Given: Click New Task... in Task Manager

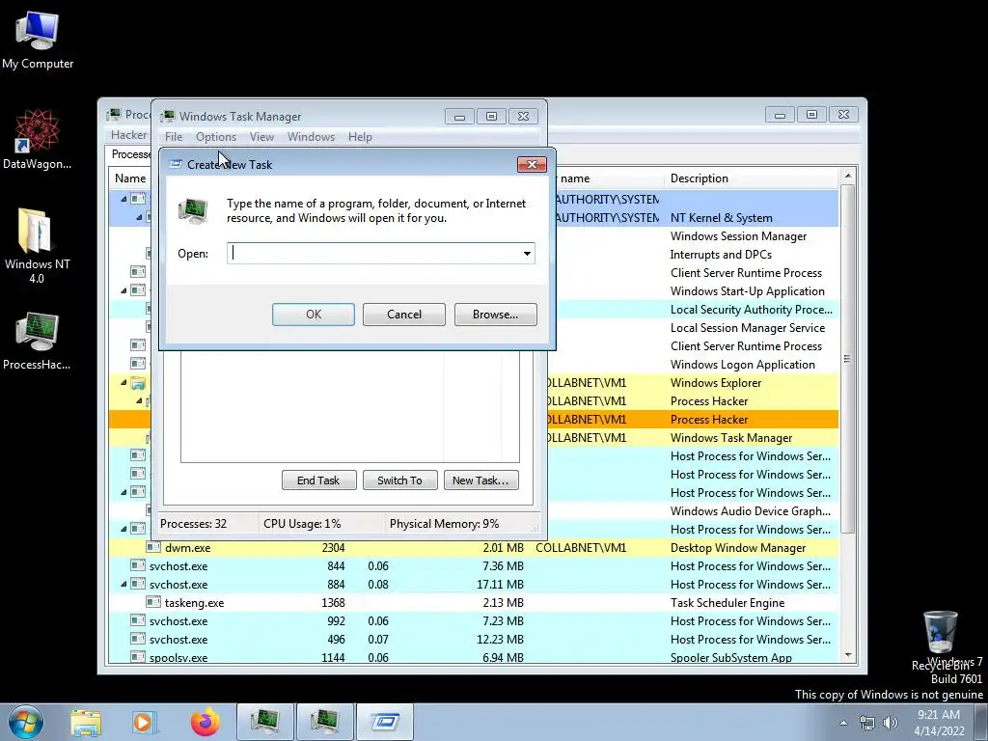Looking at the screenshot, I should [480, 480].
